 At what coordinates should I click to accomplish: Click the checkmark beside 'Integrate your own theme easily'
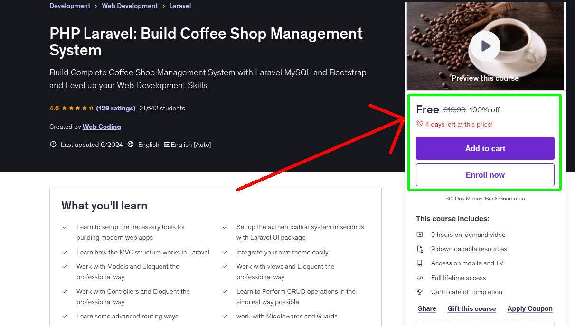[x=225, y=253]
